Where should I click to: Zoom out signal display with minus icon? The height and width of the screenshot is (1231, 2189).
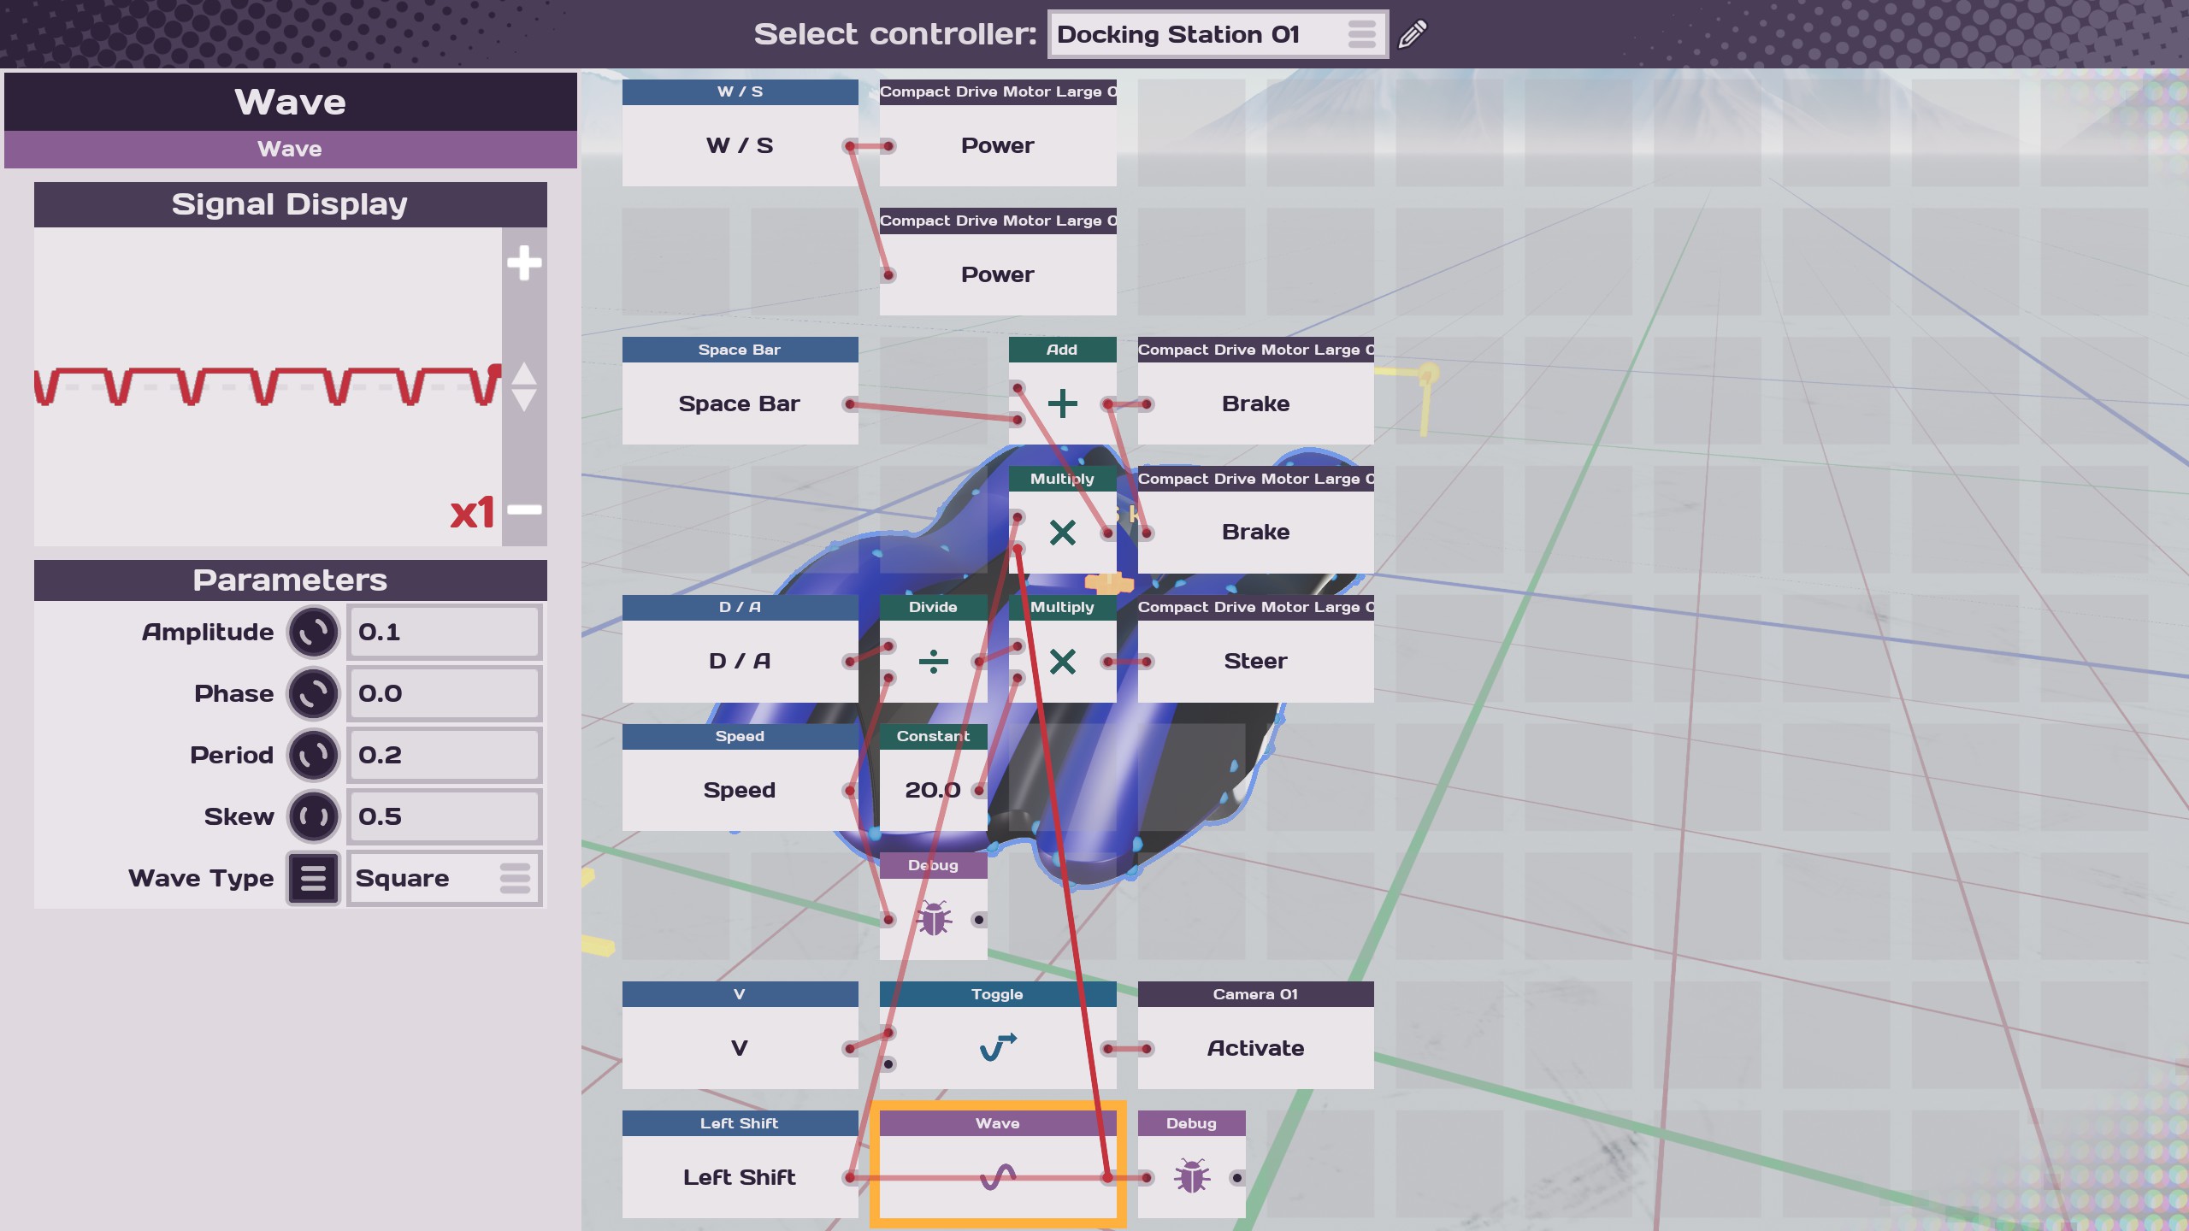pos(523,509)
